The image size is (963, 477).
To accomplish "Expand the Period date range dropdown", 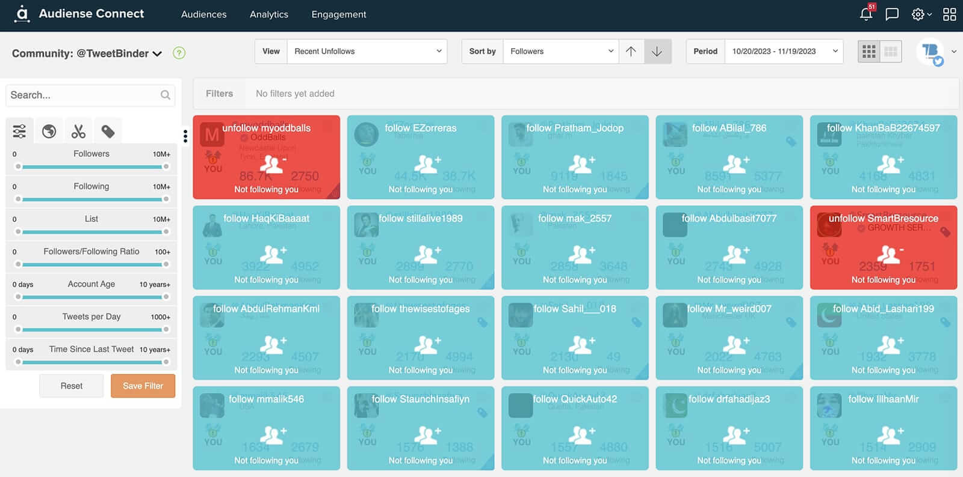I will click(783, 52).
